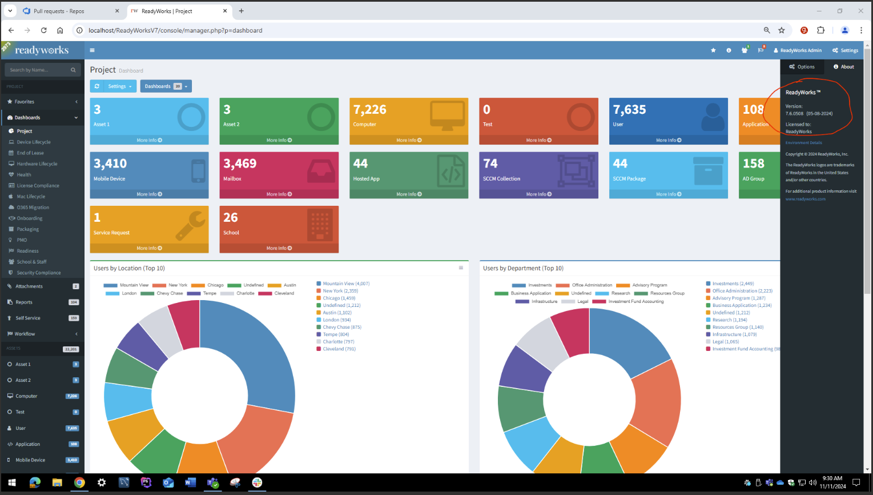Viewport: 873px width, 495px height.
Task: Open the Dashboards dropdown button
Action: pyautogui.click(x=166, y=86)
